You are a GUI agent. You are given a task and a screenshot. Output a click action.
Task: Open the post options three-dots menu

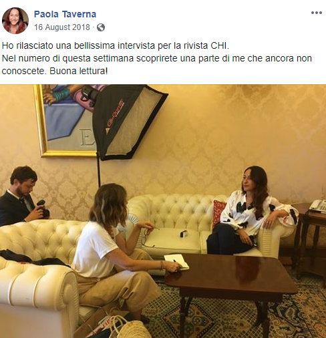(317, 13)
